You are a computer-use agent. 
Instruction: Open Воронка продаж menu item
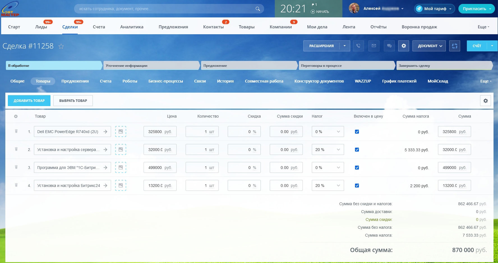pos(419,27)
